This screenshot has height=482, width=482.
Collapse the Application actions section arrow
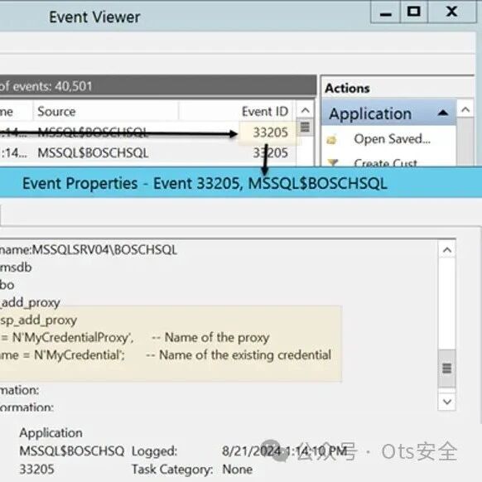tap(442, 113)
